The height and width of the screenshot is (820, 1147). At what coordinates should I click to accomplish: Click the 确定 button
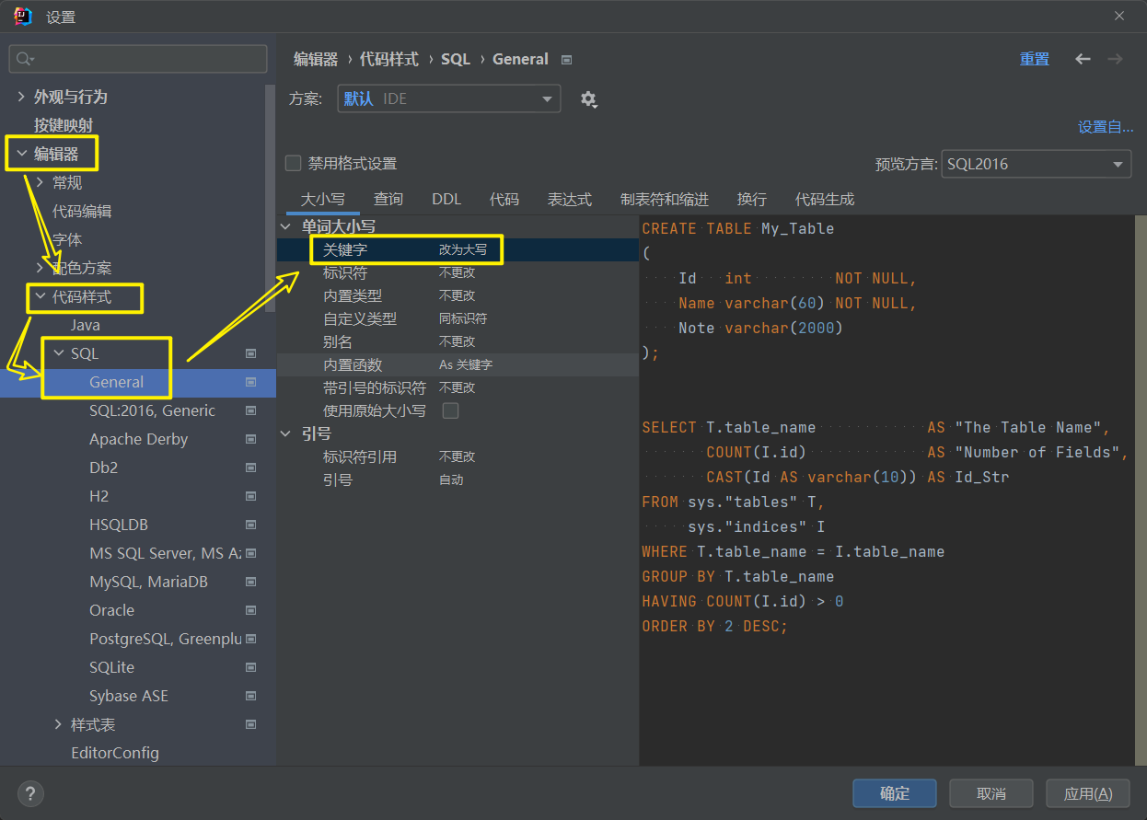pos(894,793)
